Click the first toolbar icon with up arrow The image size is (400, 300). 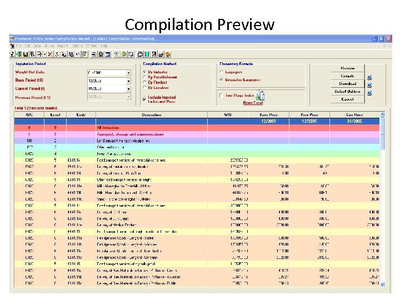[12, 54]
